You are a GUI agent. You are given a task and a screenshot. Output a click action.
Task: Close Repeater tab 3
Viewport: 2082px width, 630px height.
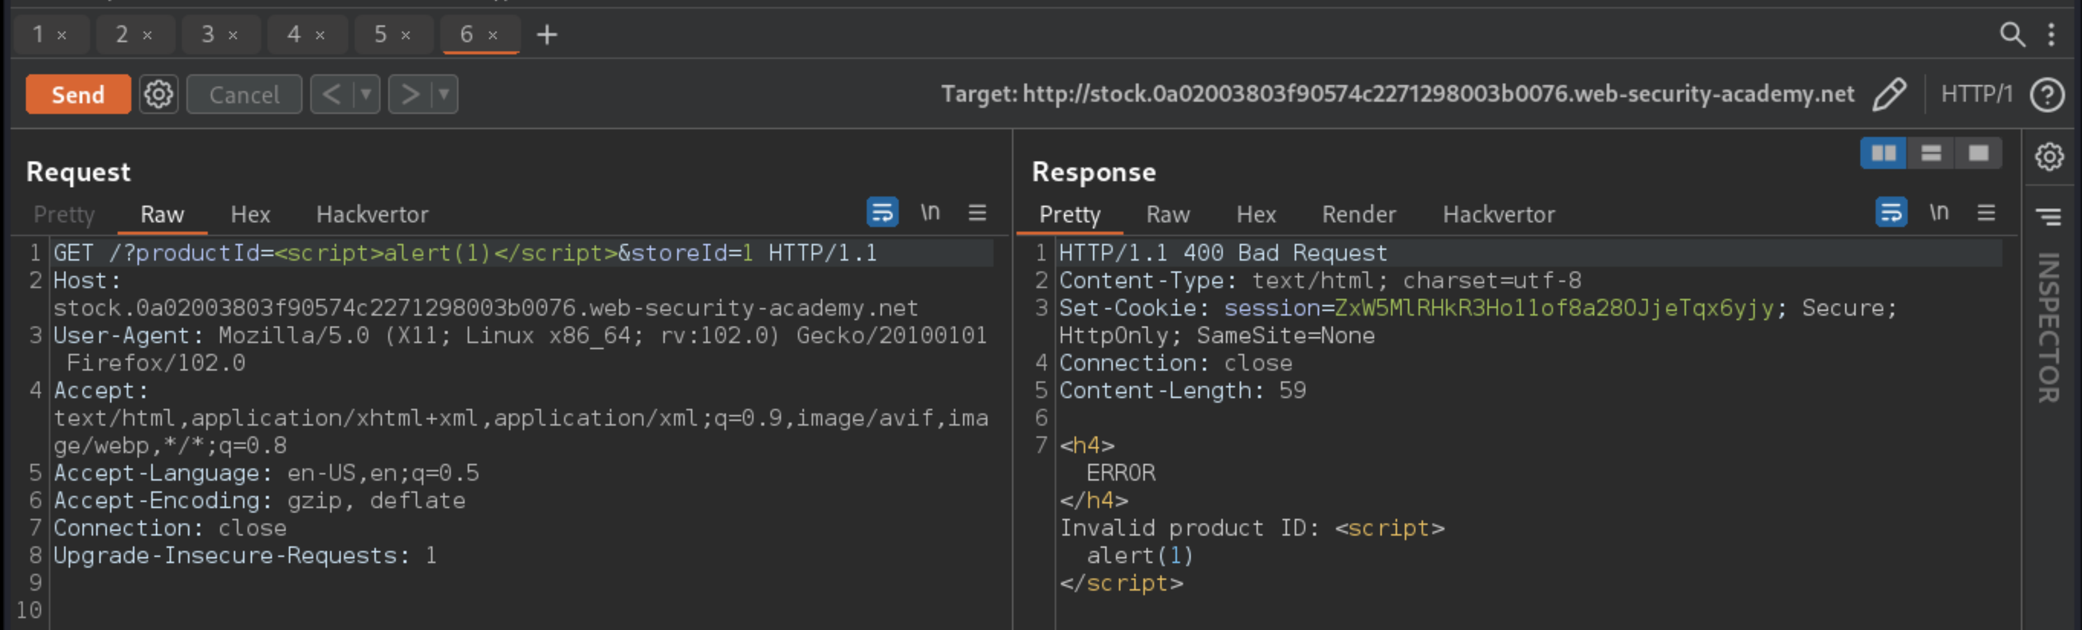pos(233,36)
